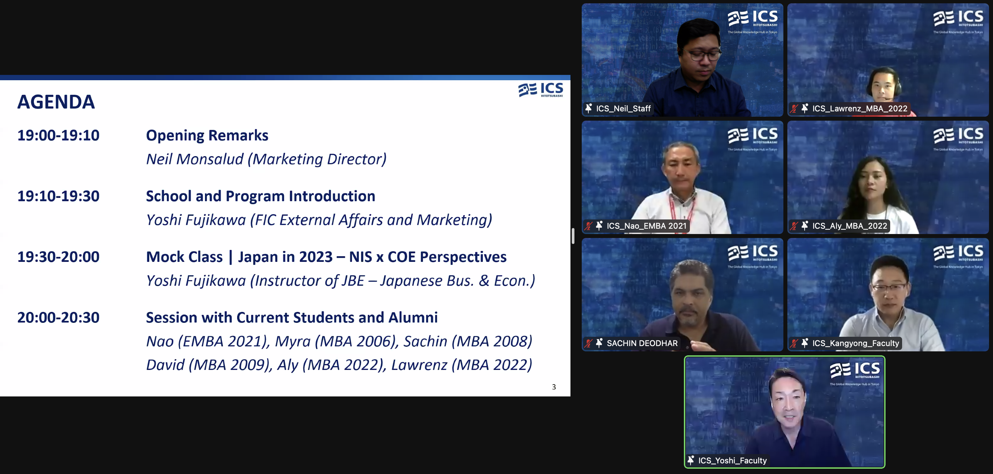Click pin icon next to ICS_Lawrenz_MBA_2022

(805, 108)
